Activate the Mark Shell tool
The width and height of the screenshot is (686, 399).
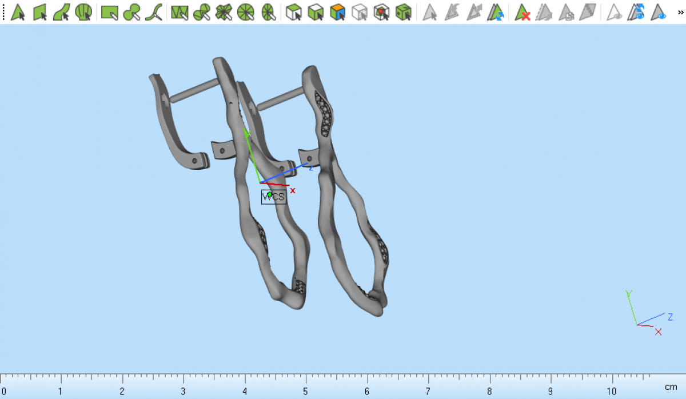tap(83, 12)
